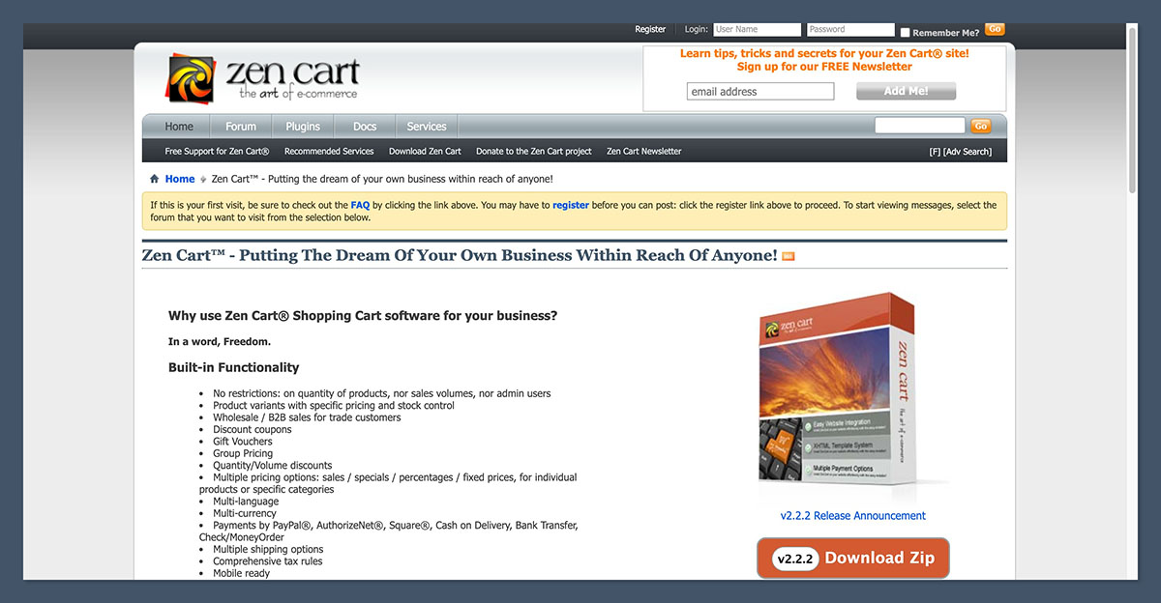Click the [F] link in the dark bar
This screenshot has height=603, width=1161.
[x=935, y=152]
